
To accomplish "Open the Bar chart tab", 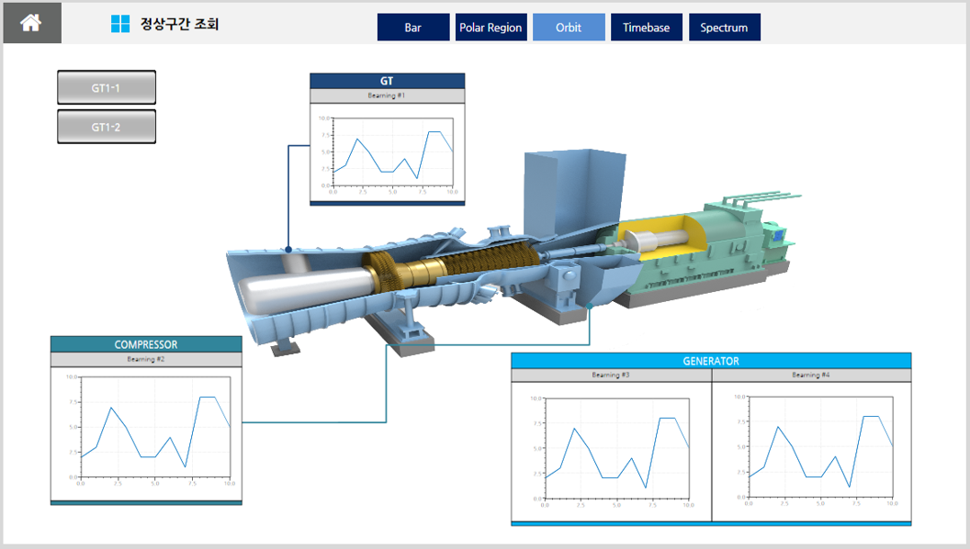I will [413, 28].
